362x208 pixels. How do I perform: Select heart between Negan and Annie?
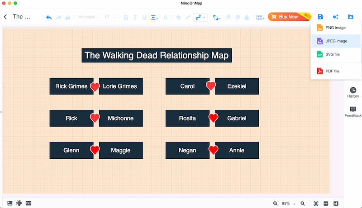point(213,150)
